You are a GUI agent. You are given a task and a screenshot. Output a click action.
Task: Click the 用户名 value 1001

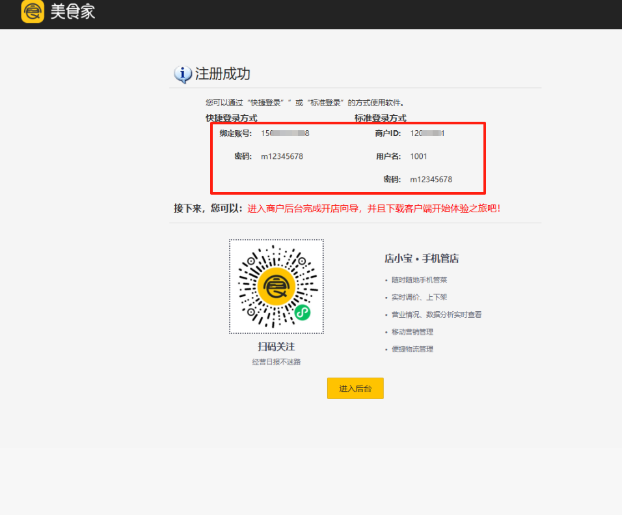(x=418, y=156)
